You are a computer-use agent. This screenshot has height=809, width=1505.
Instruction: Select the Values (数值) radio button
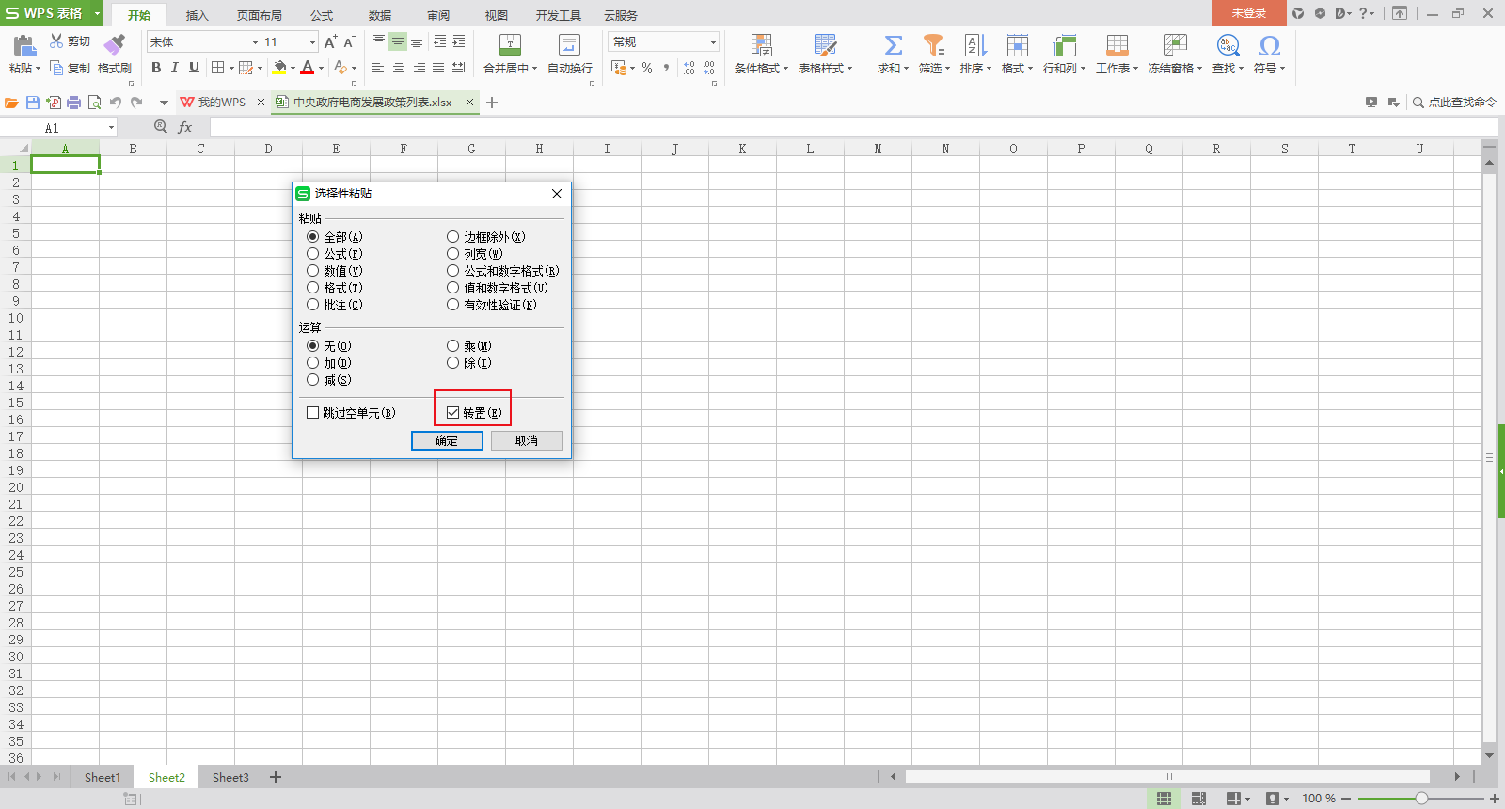(x=313, y=271)
